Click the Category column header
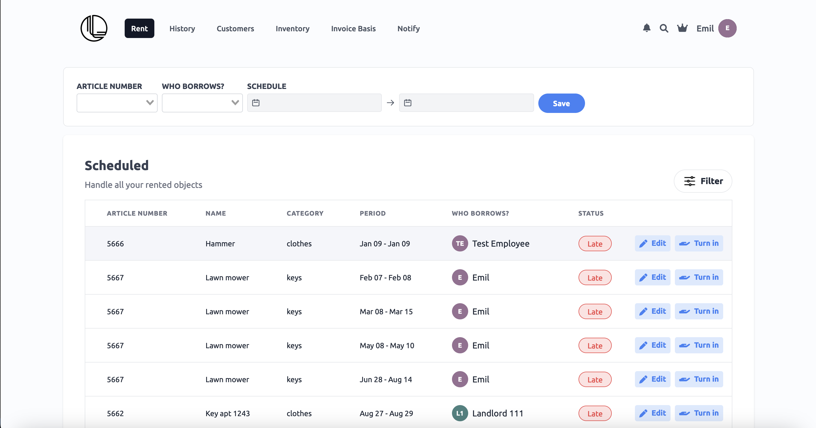816x428 pixels. coord(305,213)
